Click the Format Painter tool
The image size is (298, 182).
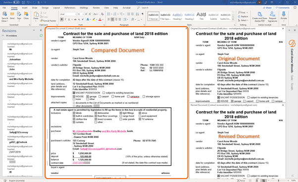(48, 21)
